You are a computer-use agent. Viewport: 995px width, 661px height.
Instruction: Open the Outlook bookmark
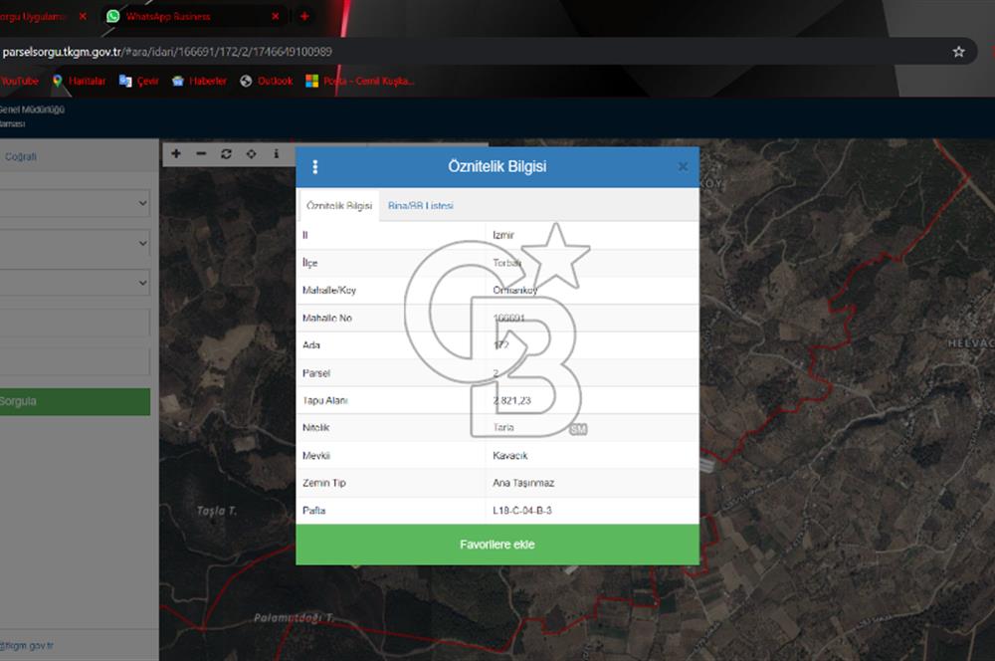(x=267, y=81)
